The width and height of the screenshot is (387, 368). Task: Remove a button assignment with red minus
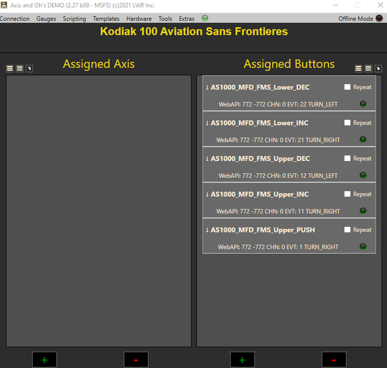[334, 360]
